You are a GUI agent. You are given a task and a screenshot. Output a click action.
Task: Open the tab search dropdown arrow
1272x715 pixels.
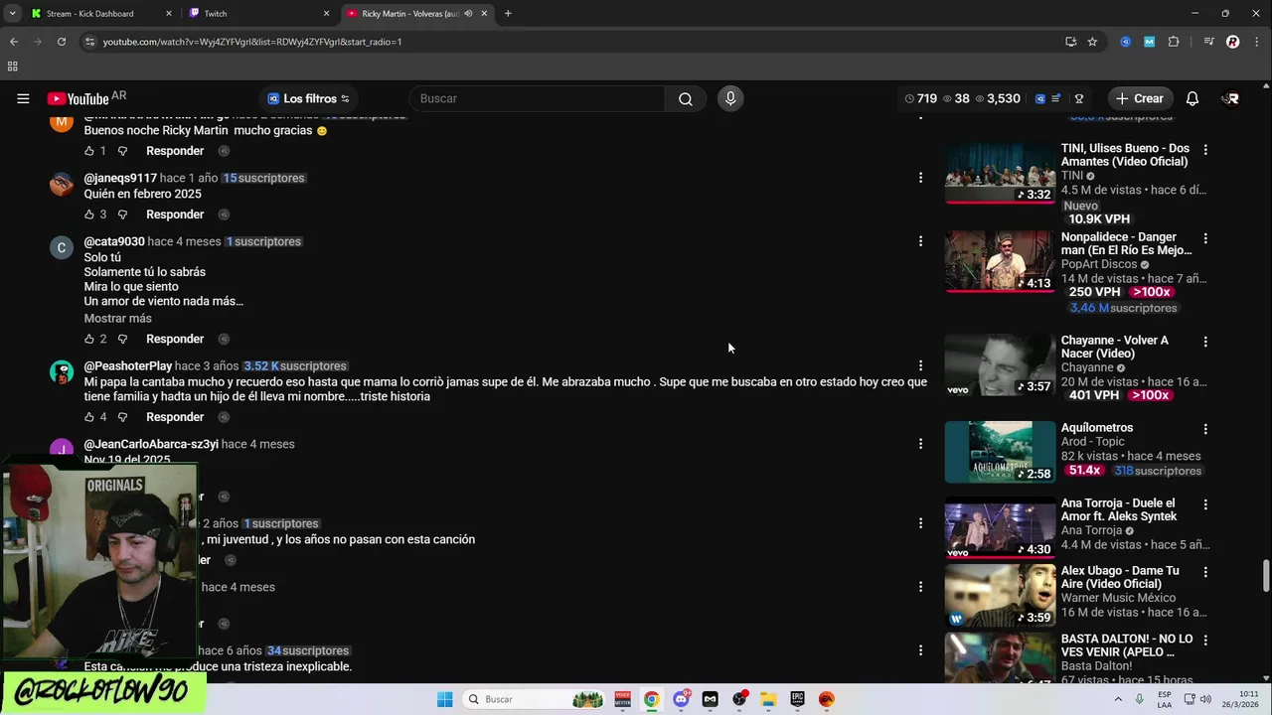[12, 14]
